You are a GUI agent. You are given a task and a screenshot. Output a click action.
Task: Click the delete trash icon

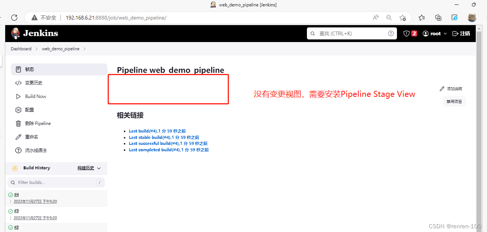pos(18,124)
